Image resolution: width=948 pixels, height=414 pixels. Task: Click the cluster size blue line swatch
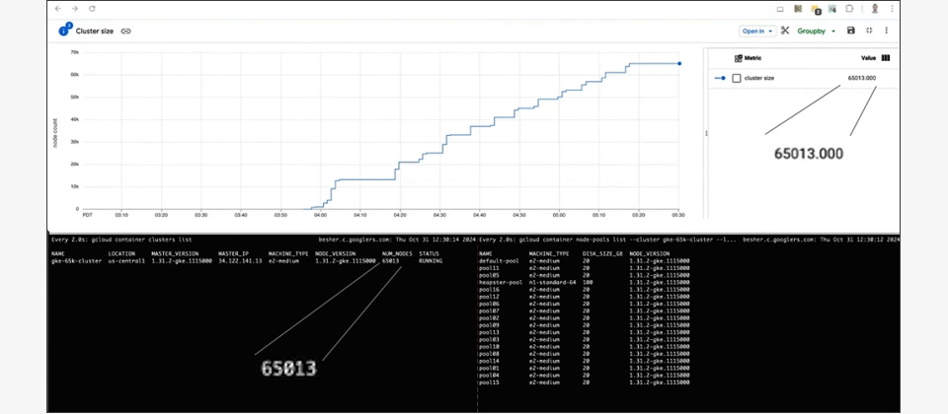[x=720, y=78]
